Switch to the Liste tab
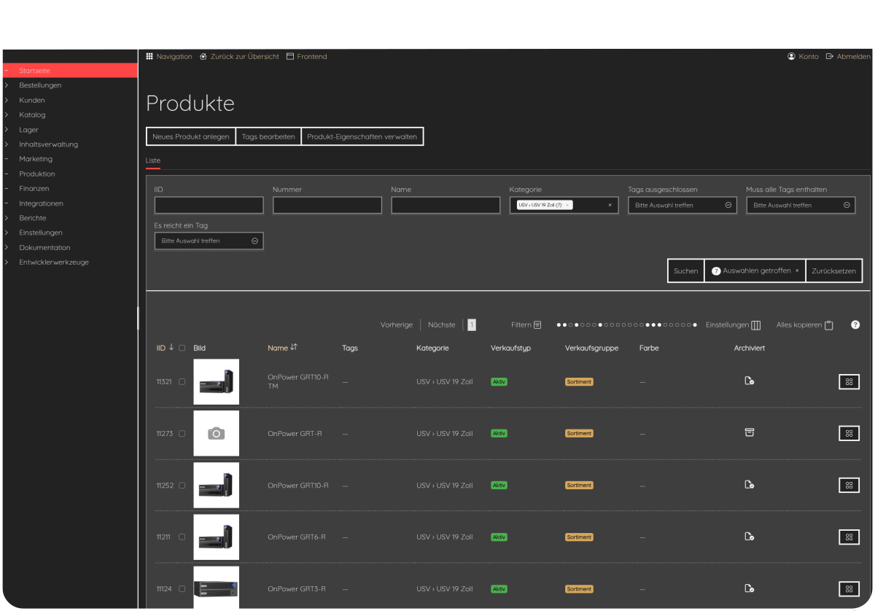This screenshot has height=611, width=875. click(x=152, y=160)
